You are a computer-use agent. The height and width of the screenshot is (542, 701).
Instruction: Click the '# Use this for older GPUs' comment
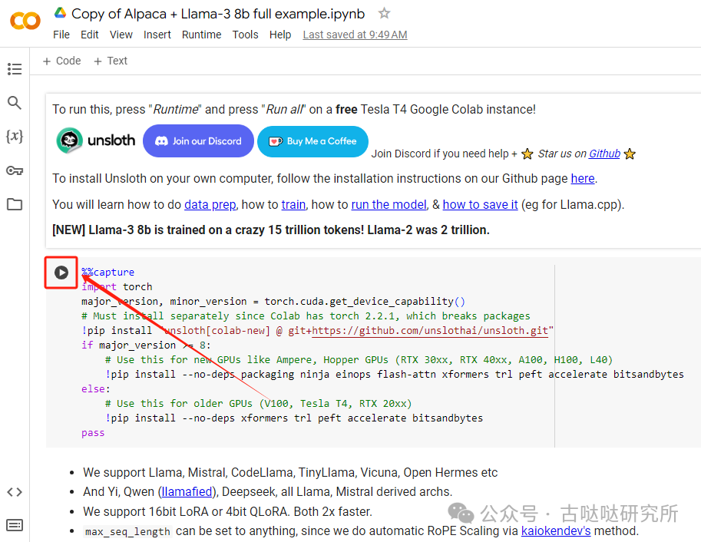pyautogui.click(x=259, y=404)
